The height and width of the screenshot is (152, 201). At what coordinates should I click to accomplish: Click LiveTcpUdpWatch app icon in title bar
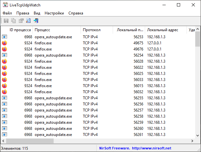pos(5,5)
